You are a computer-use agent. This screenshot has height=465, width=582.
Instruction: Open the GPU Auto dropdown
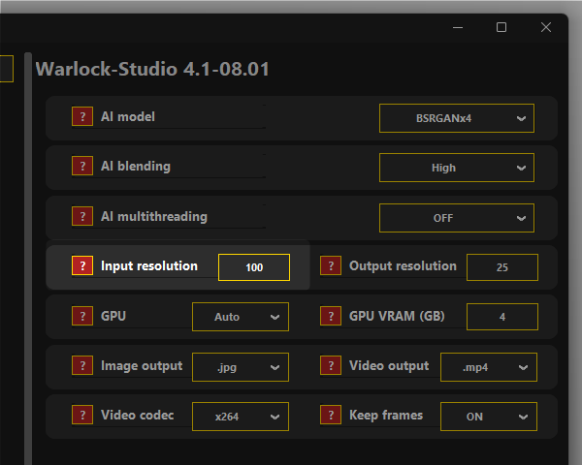(240, 317)
